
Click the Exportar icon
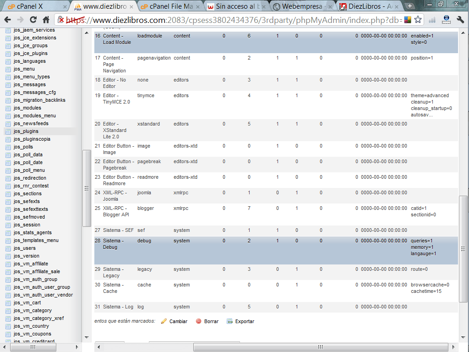point(229,321)
